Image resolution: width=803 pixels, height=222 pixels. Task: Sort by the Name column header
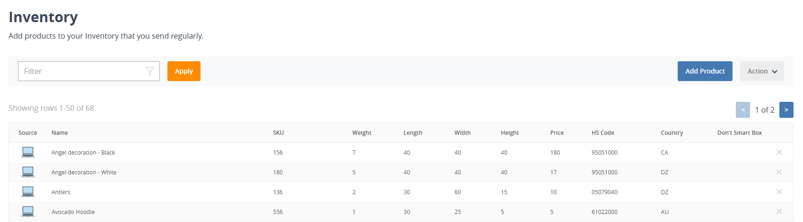tap(60, 133)
